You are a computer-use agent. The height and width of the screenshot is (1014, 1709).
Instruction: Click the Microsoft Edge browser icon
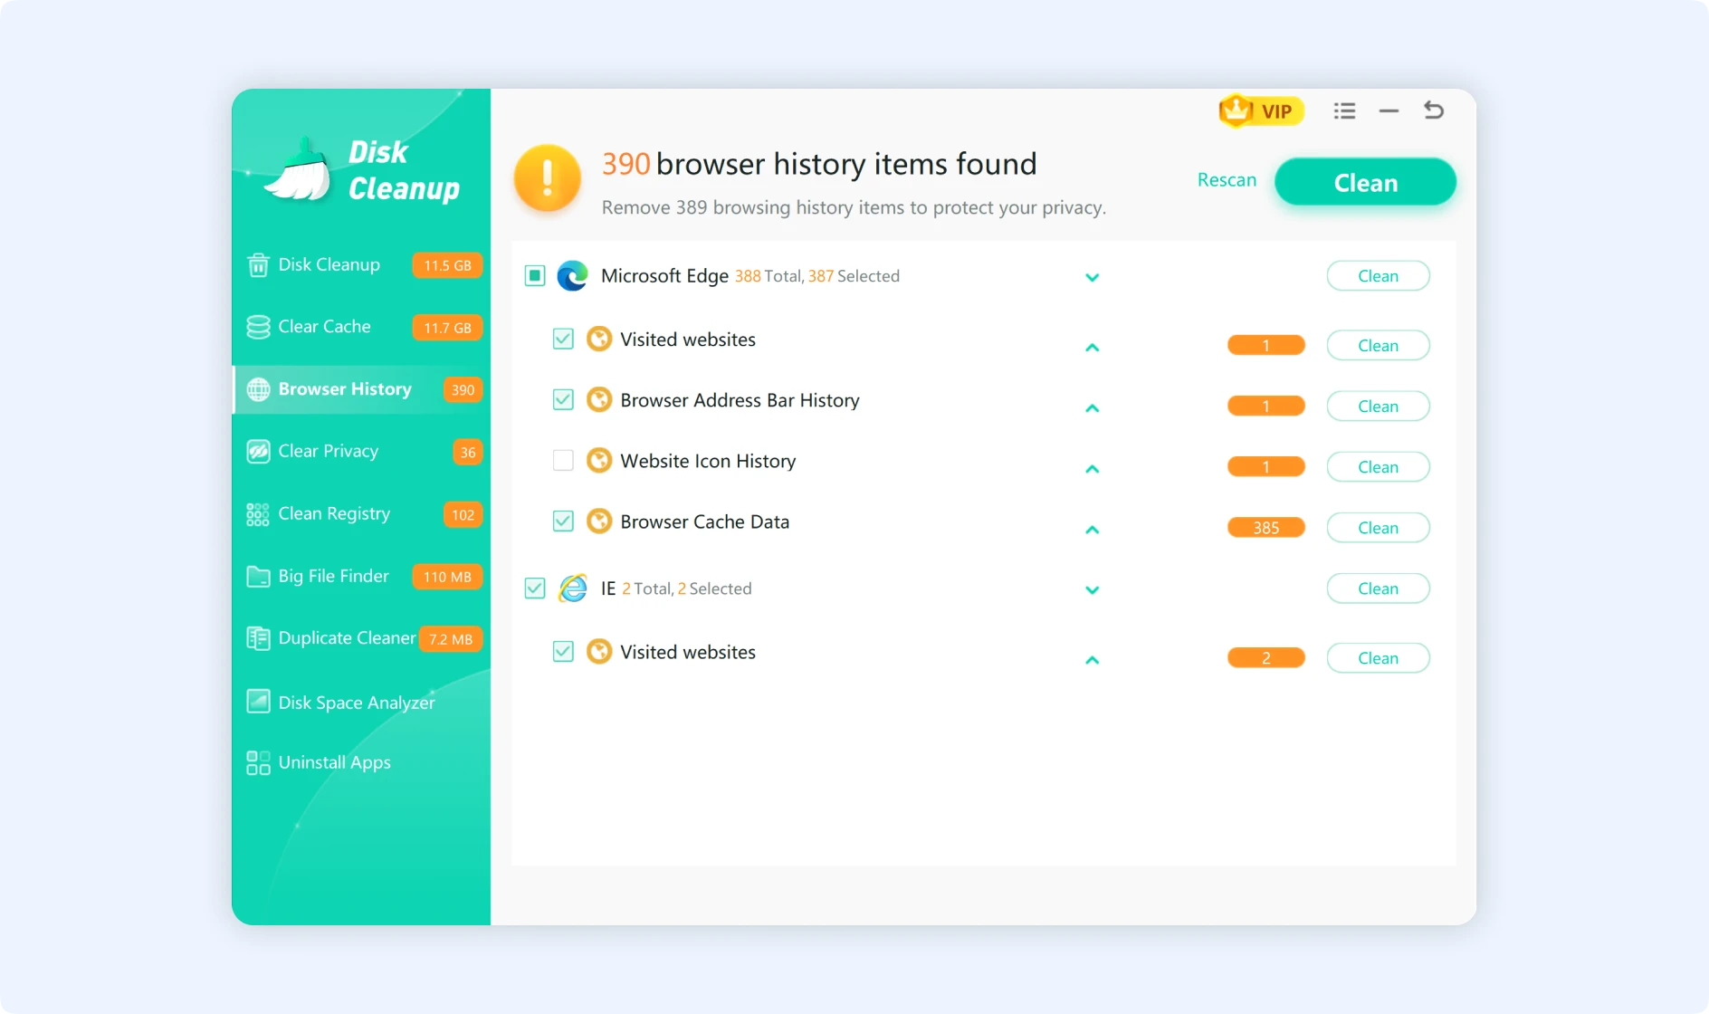(572, 275)
